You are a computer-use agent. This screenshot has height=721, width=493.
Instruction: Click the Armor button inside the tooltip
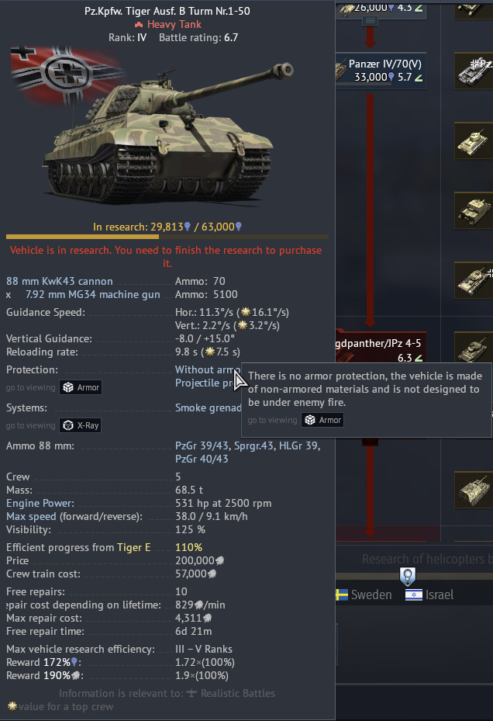[x=322, y=420]
